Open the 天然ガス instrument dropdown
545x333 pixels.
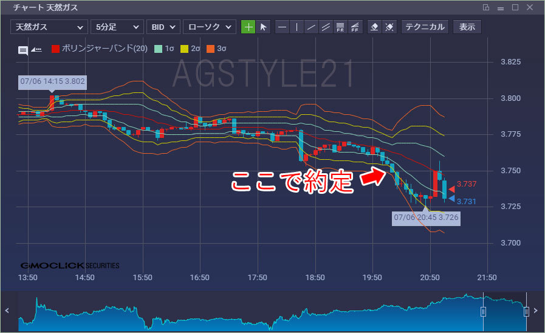(x=49, y=27)
